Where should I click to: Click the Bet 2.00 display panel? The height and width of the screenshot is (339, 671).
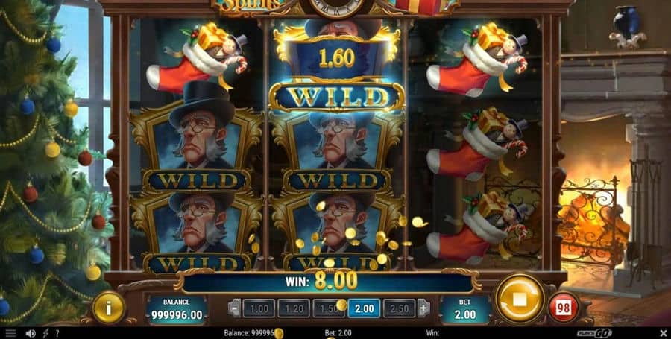pyautogui.click(x=464, y=309)
